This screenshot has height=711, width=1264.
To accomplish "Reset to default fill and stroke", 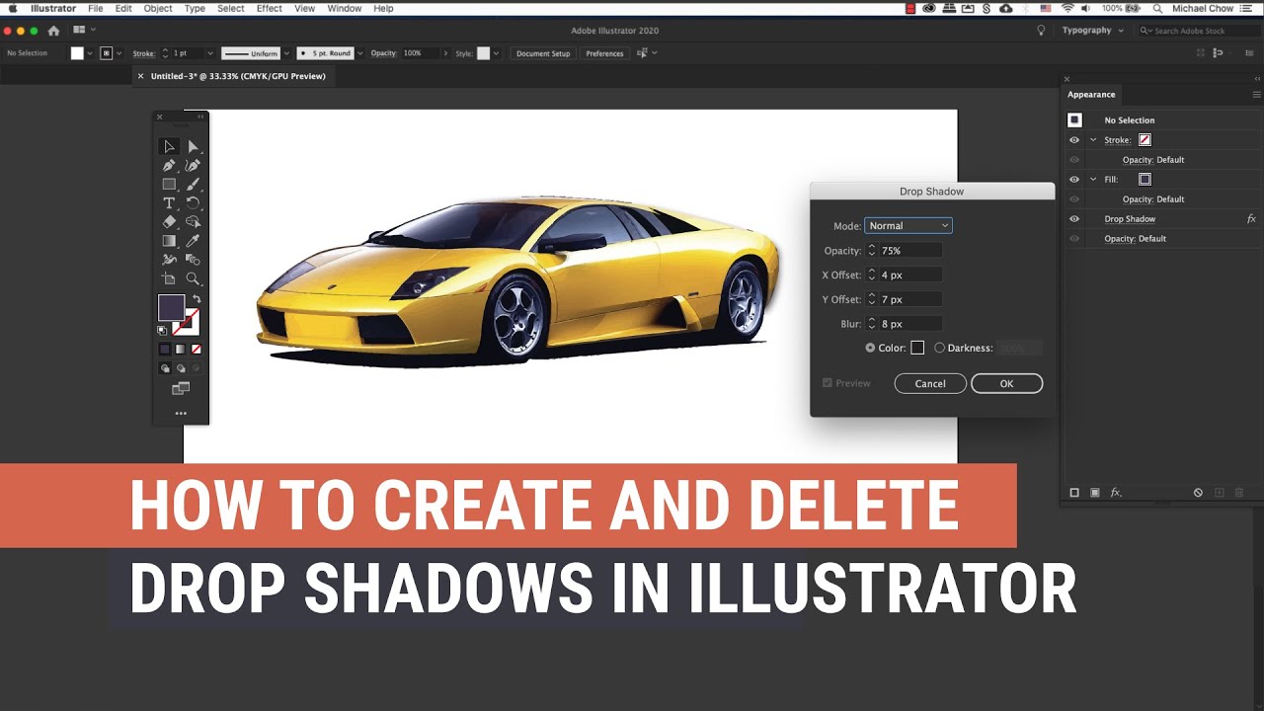I will pyautogui.click(x=163, y=330).
